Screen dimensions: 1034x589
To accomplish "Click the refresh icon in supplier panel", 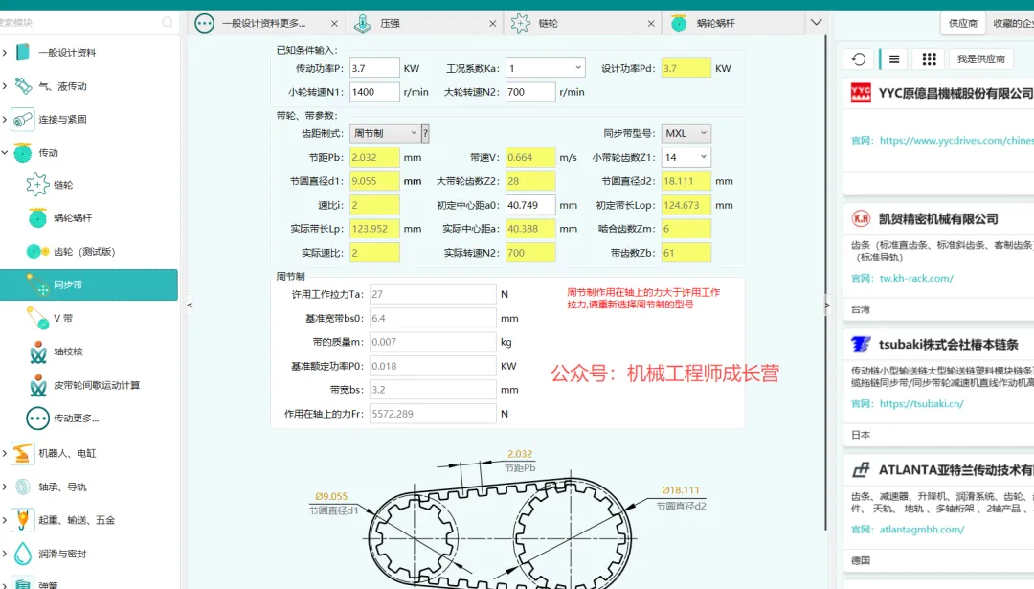I will pyautogui.click(x=859, y=59).
